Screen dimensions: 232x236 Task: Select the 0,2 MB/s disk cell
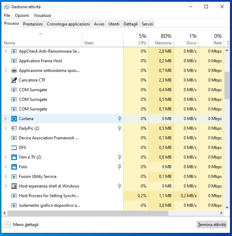(x=186, y=196)
